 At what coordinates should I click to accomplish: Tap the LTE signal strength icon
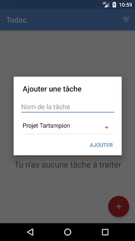coord(106,5)
